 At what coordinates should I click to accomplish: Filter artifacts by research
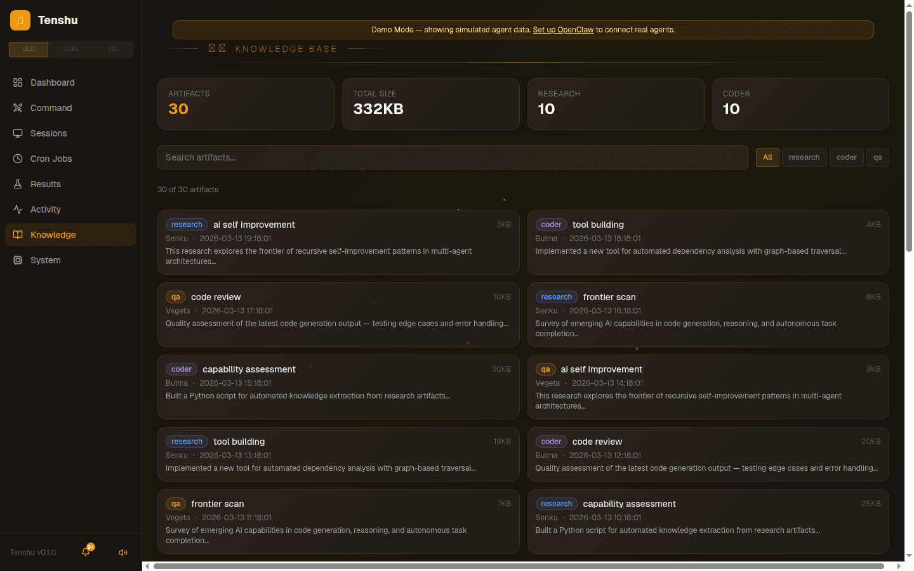click(x=804, y=157)
